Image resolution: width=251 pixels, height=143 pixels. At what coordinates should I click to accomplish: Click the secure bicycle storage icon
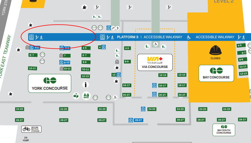point(31,129)
